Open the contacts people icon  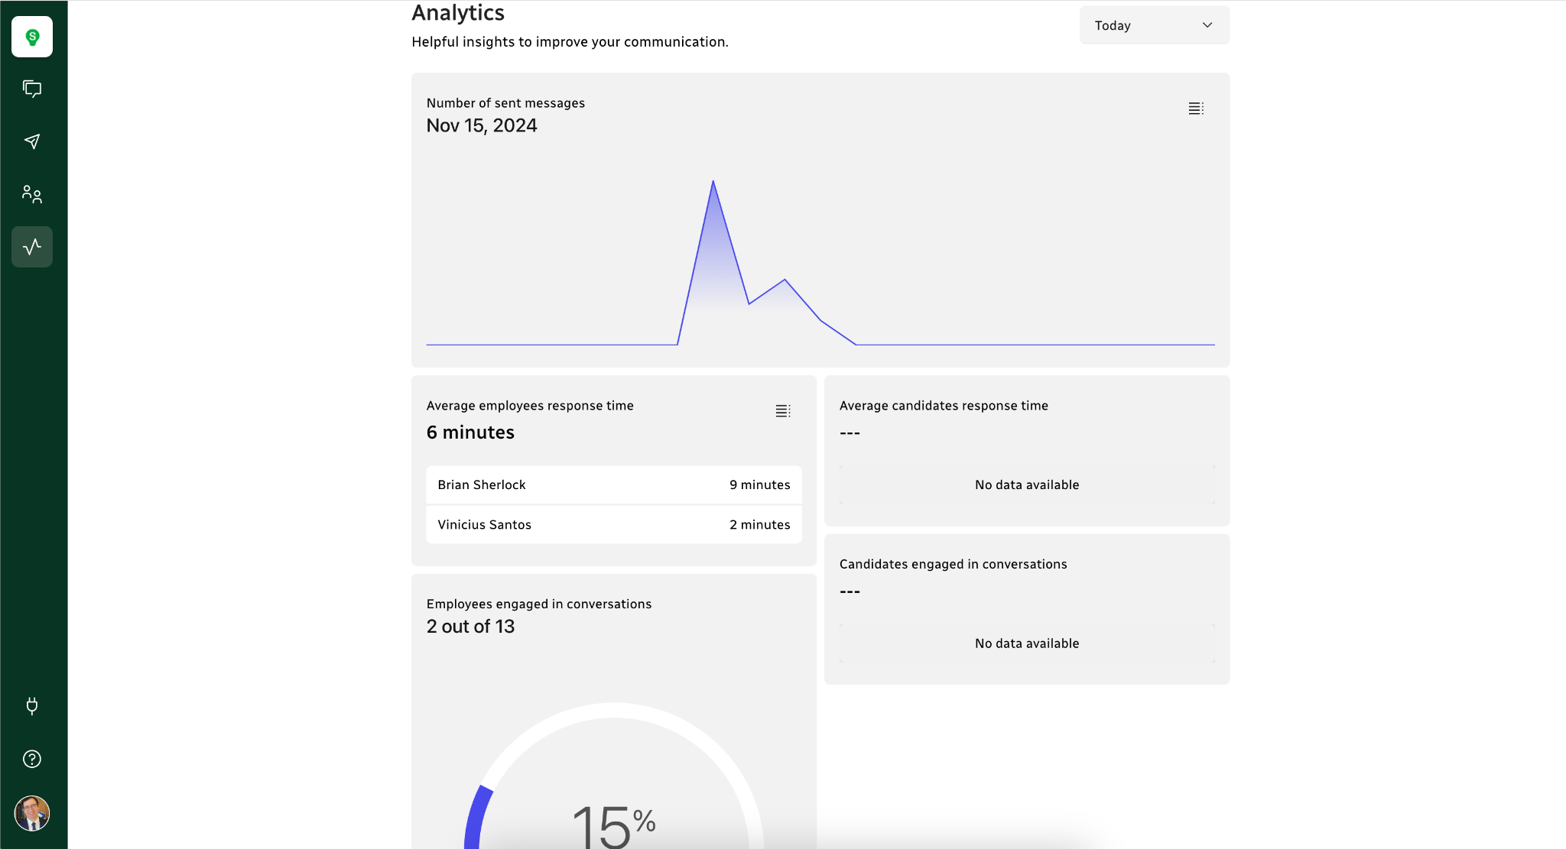pos(32,194)
